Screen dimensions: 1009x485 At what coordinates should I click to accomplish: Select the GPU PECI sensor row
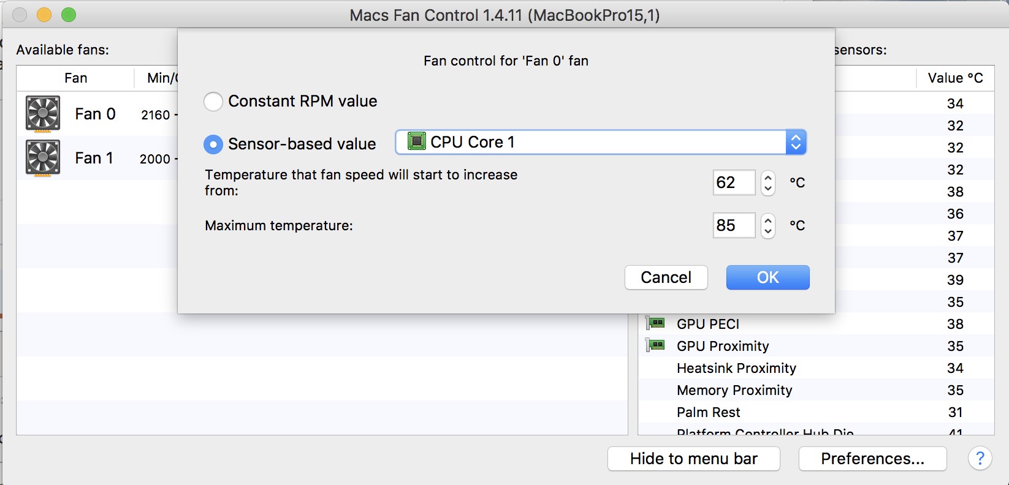816,324
